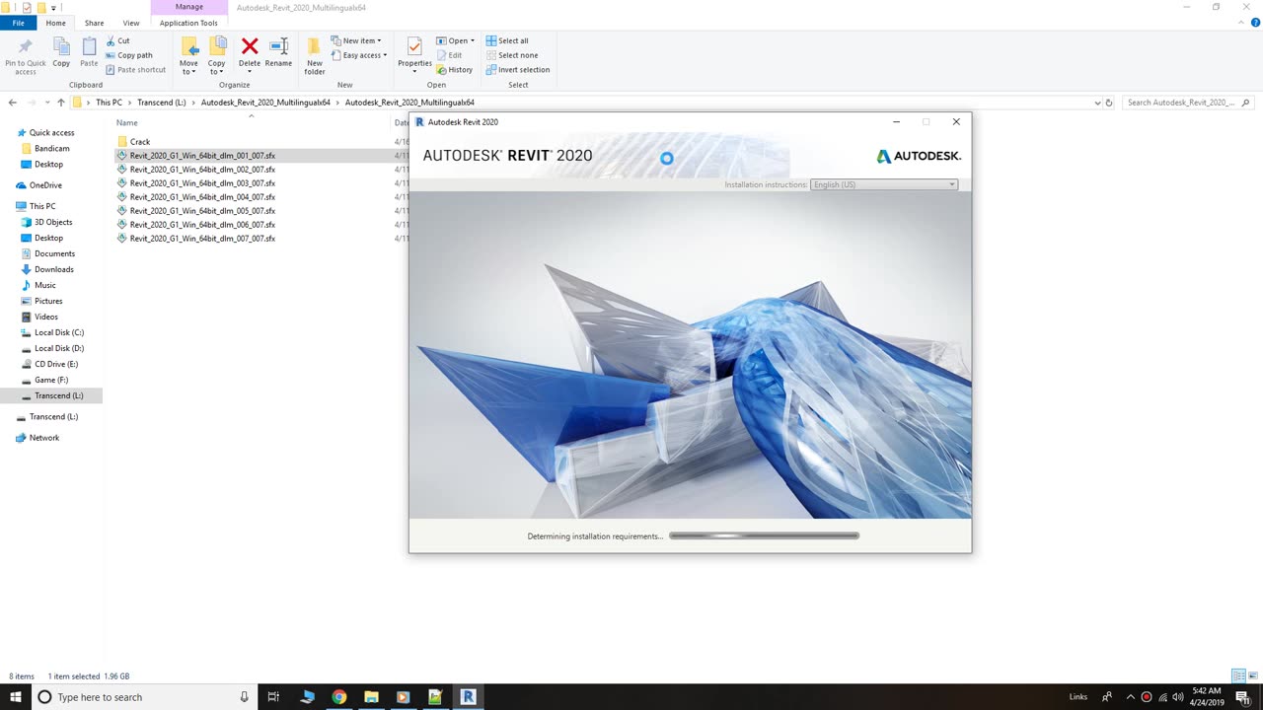Viewport: 1263px width, 710px height.
Task: Open the notification center icon
Action: pos(1242,697)
